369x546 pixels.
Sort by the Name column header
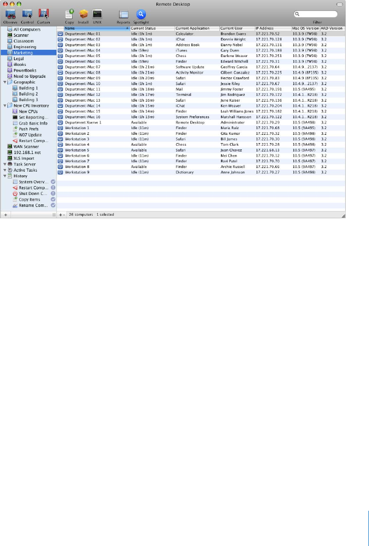pyautogui.click(x=97, y=28)
